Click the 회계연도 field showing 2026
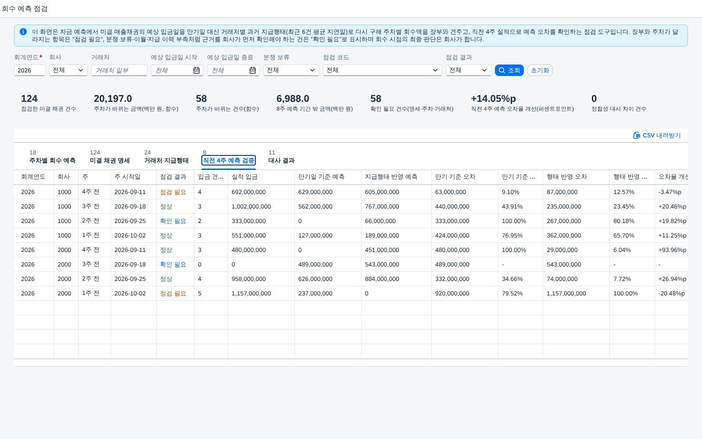The width and height of the screenshot is (702, 439). (x=30, y=70)
